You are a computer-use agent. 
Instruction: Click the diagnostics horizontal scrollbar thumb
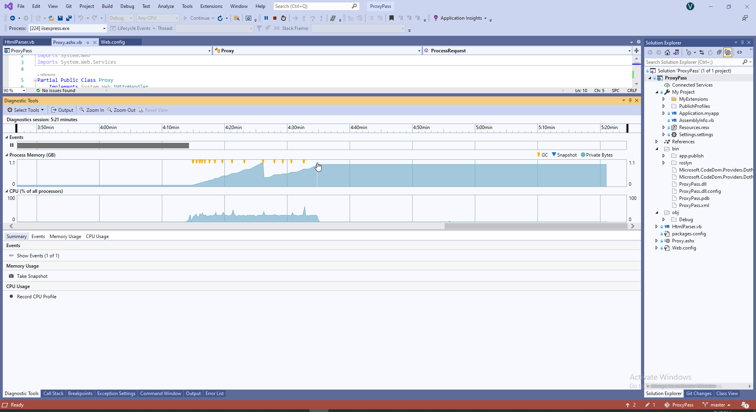[536, 226]
